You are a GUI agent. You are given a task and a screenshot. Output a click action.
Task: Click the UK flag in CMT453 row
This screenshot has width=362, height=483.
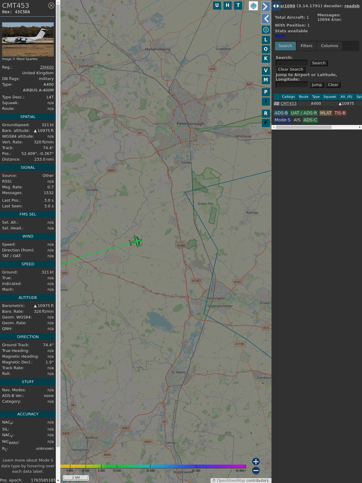(277, 103)
